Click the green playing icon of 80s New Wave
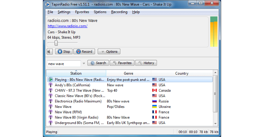264x137 pixels. pyautogui.click(x=50, y=79)
